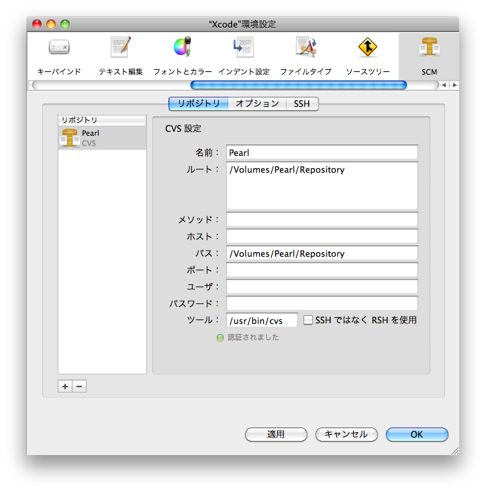Enable SSH ではなく RSH を使用 checkbox

coord(307,320)
